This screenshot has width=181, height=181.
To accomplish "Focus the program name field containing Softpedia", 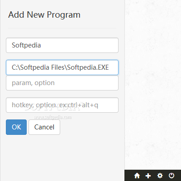I will coord(62,45).
